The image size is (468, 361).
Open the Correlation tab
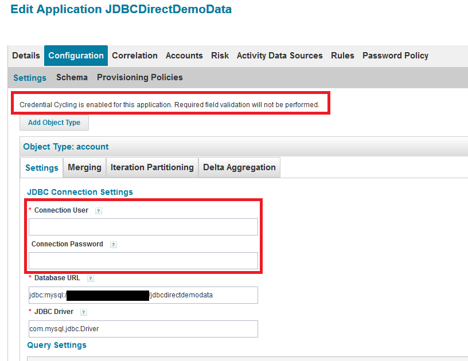click(x=135, y=56)
